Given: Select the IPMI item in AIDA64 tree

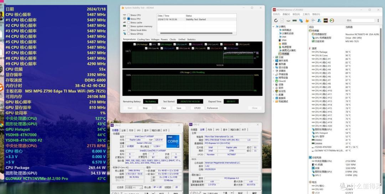Looking at the screenshot, I should (282, 40).
